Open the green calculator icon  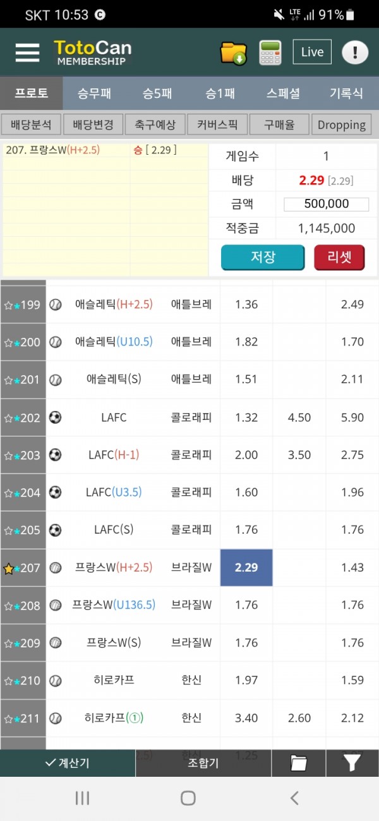pos(270,52)
